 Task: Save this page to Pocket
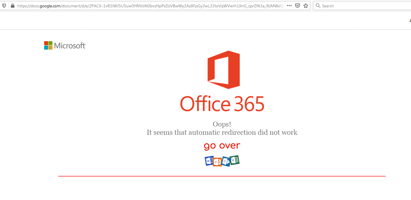point(298,5)
